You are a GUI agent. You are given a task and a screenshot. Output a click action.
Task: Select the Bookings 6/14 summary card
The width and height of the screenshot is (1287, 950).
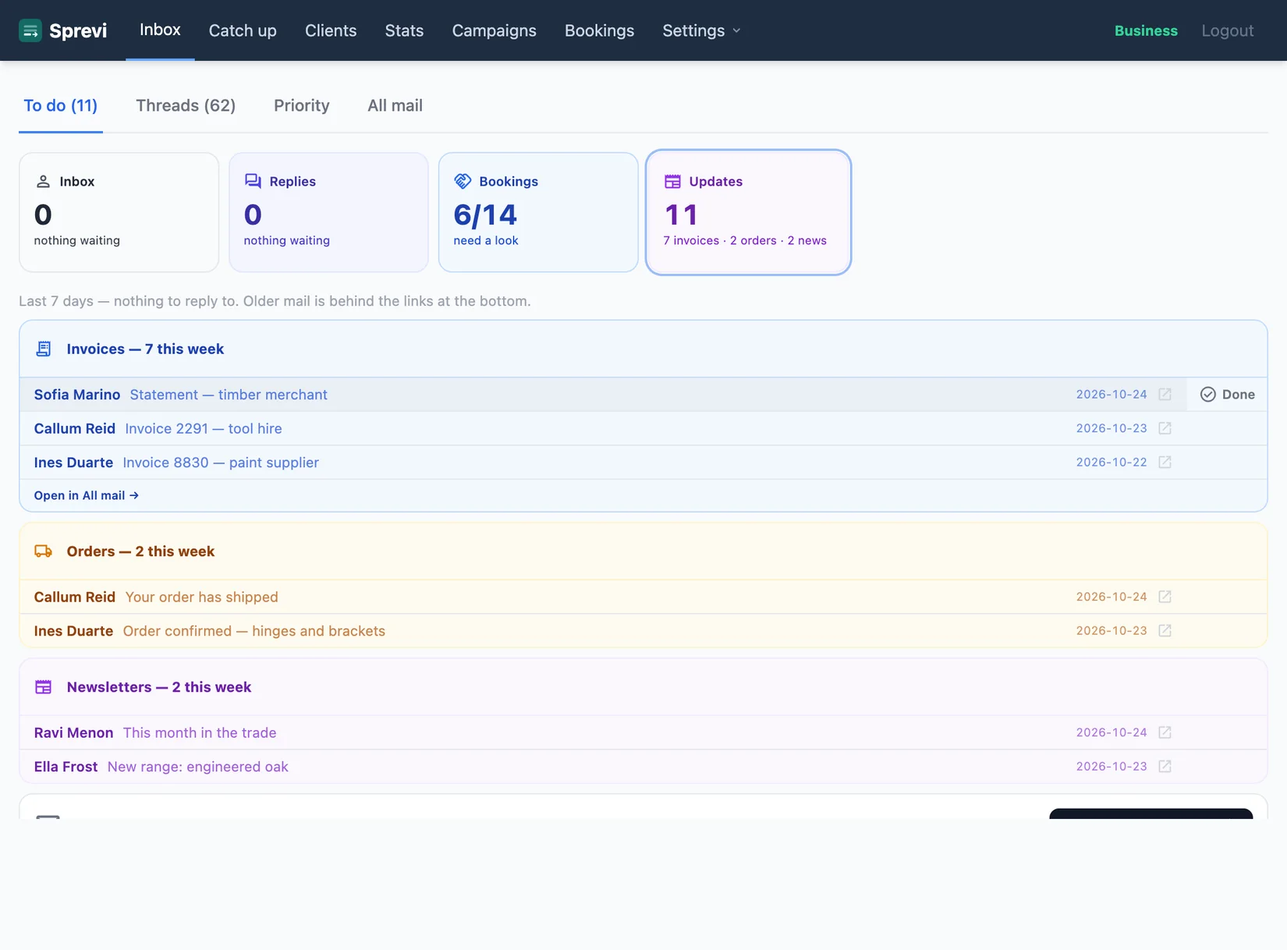click(x=538, y=212)
